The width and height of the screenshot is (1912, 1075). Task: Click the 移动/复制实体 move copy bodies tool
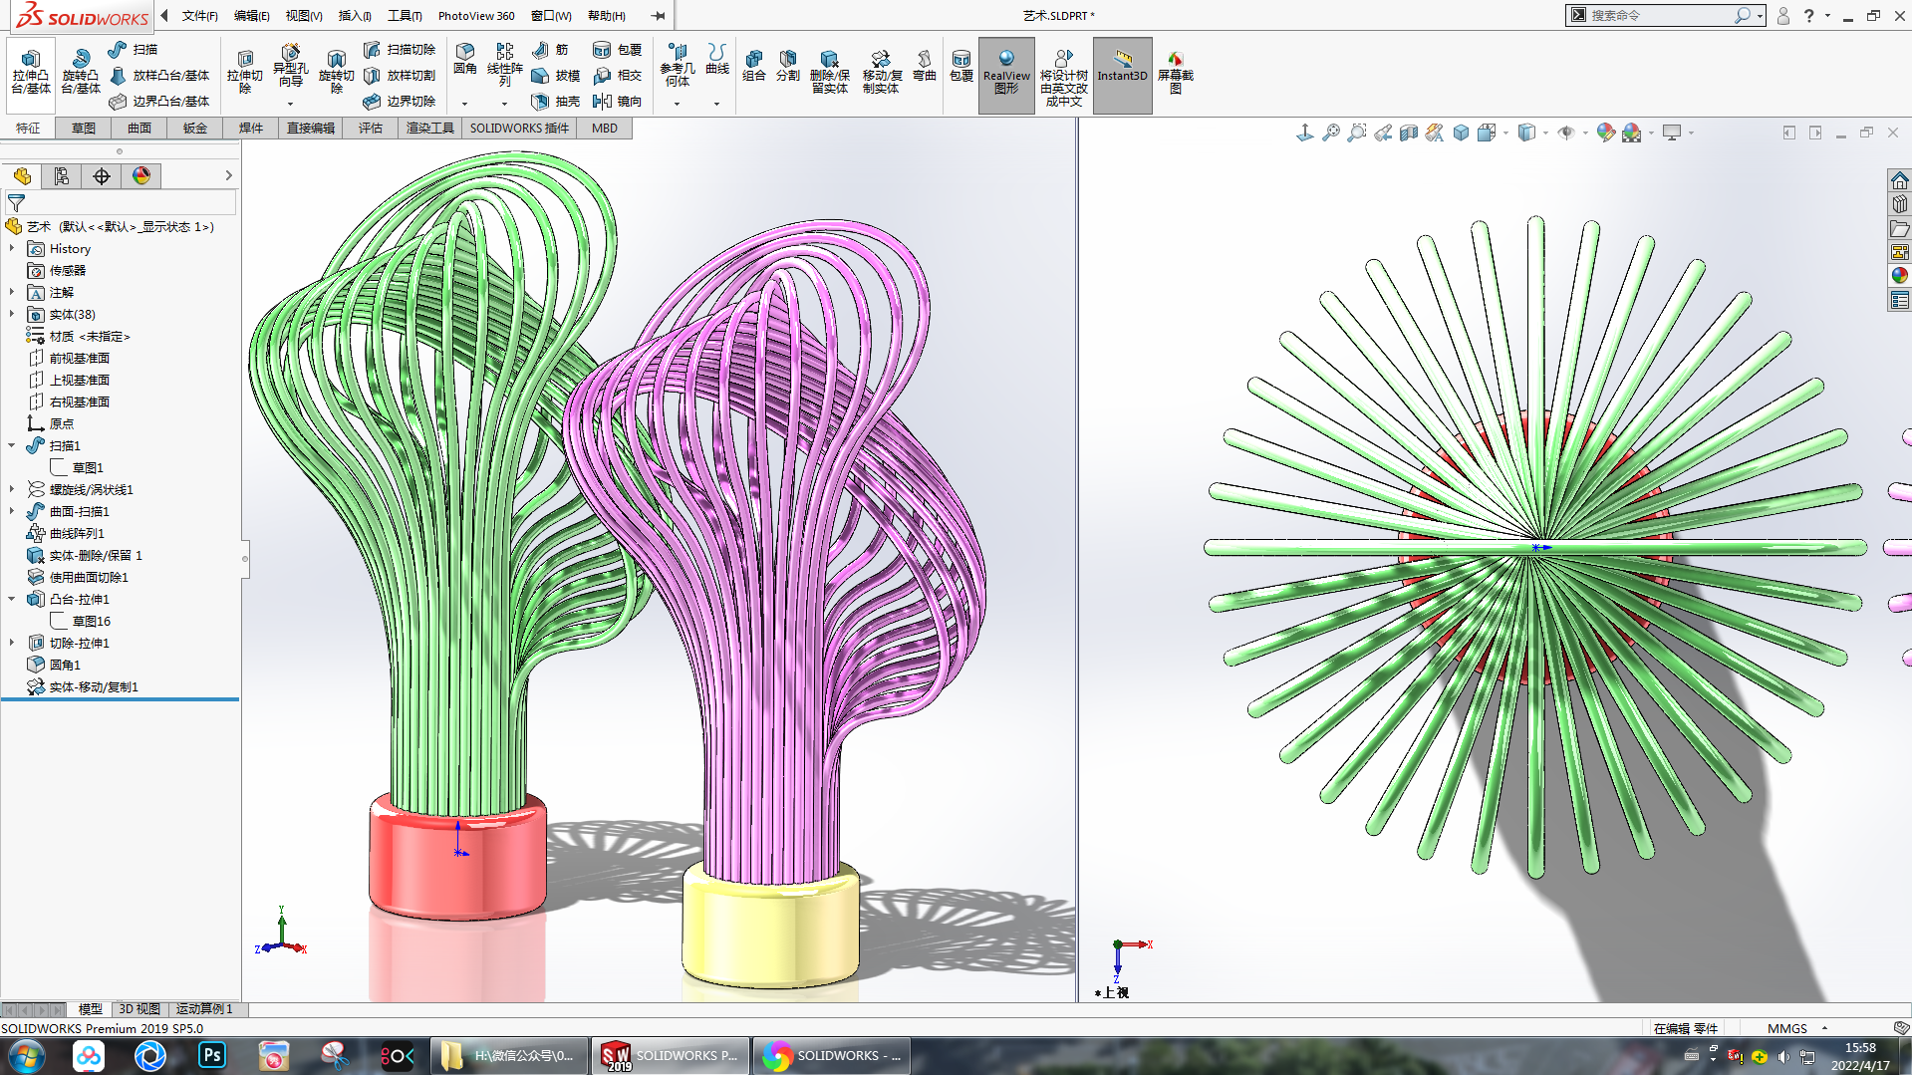point(881,72)
